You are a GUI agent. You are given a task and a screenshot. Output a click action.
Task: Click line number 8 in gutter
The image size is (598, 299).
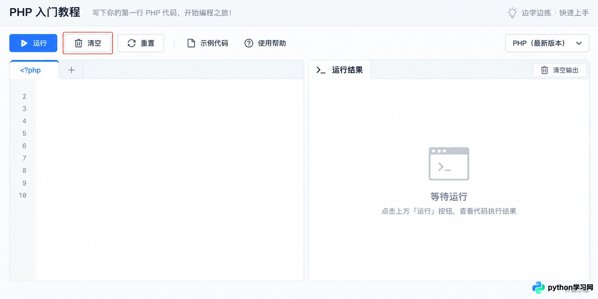(x=24, y=170)
